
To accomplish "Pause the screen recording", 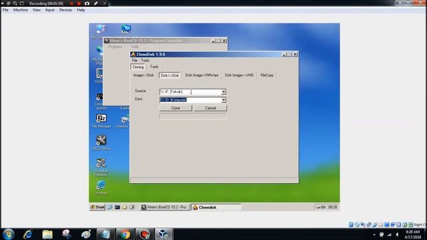I will pyautogui.click(x=71, y=3).
